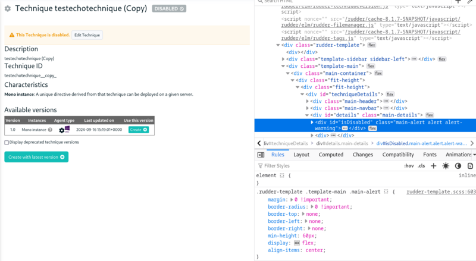Image resolution: width=476 pixels, height=261 pixels.
Task: Click the plus icon to add new rule
Action: [434, 166]
